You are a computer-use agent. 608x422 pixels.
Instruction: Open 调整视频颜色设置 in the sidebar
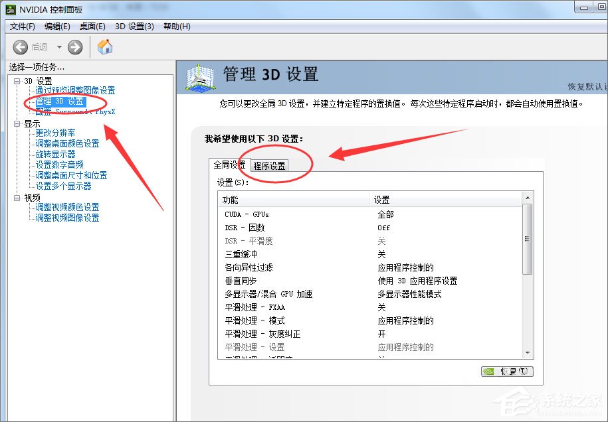[68, 206]
